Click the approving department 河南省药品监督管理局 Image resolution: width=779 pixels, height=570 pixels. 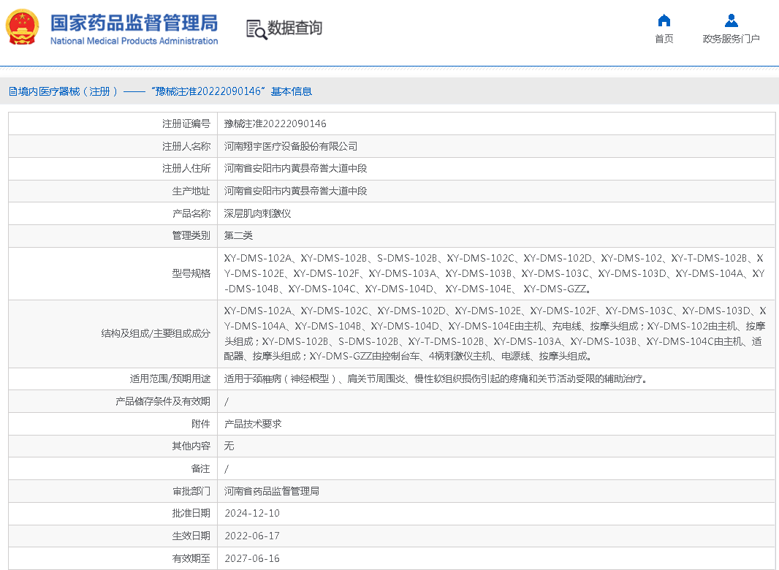coord(271,491)
